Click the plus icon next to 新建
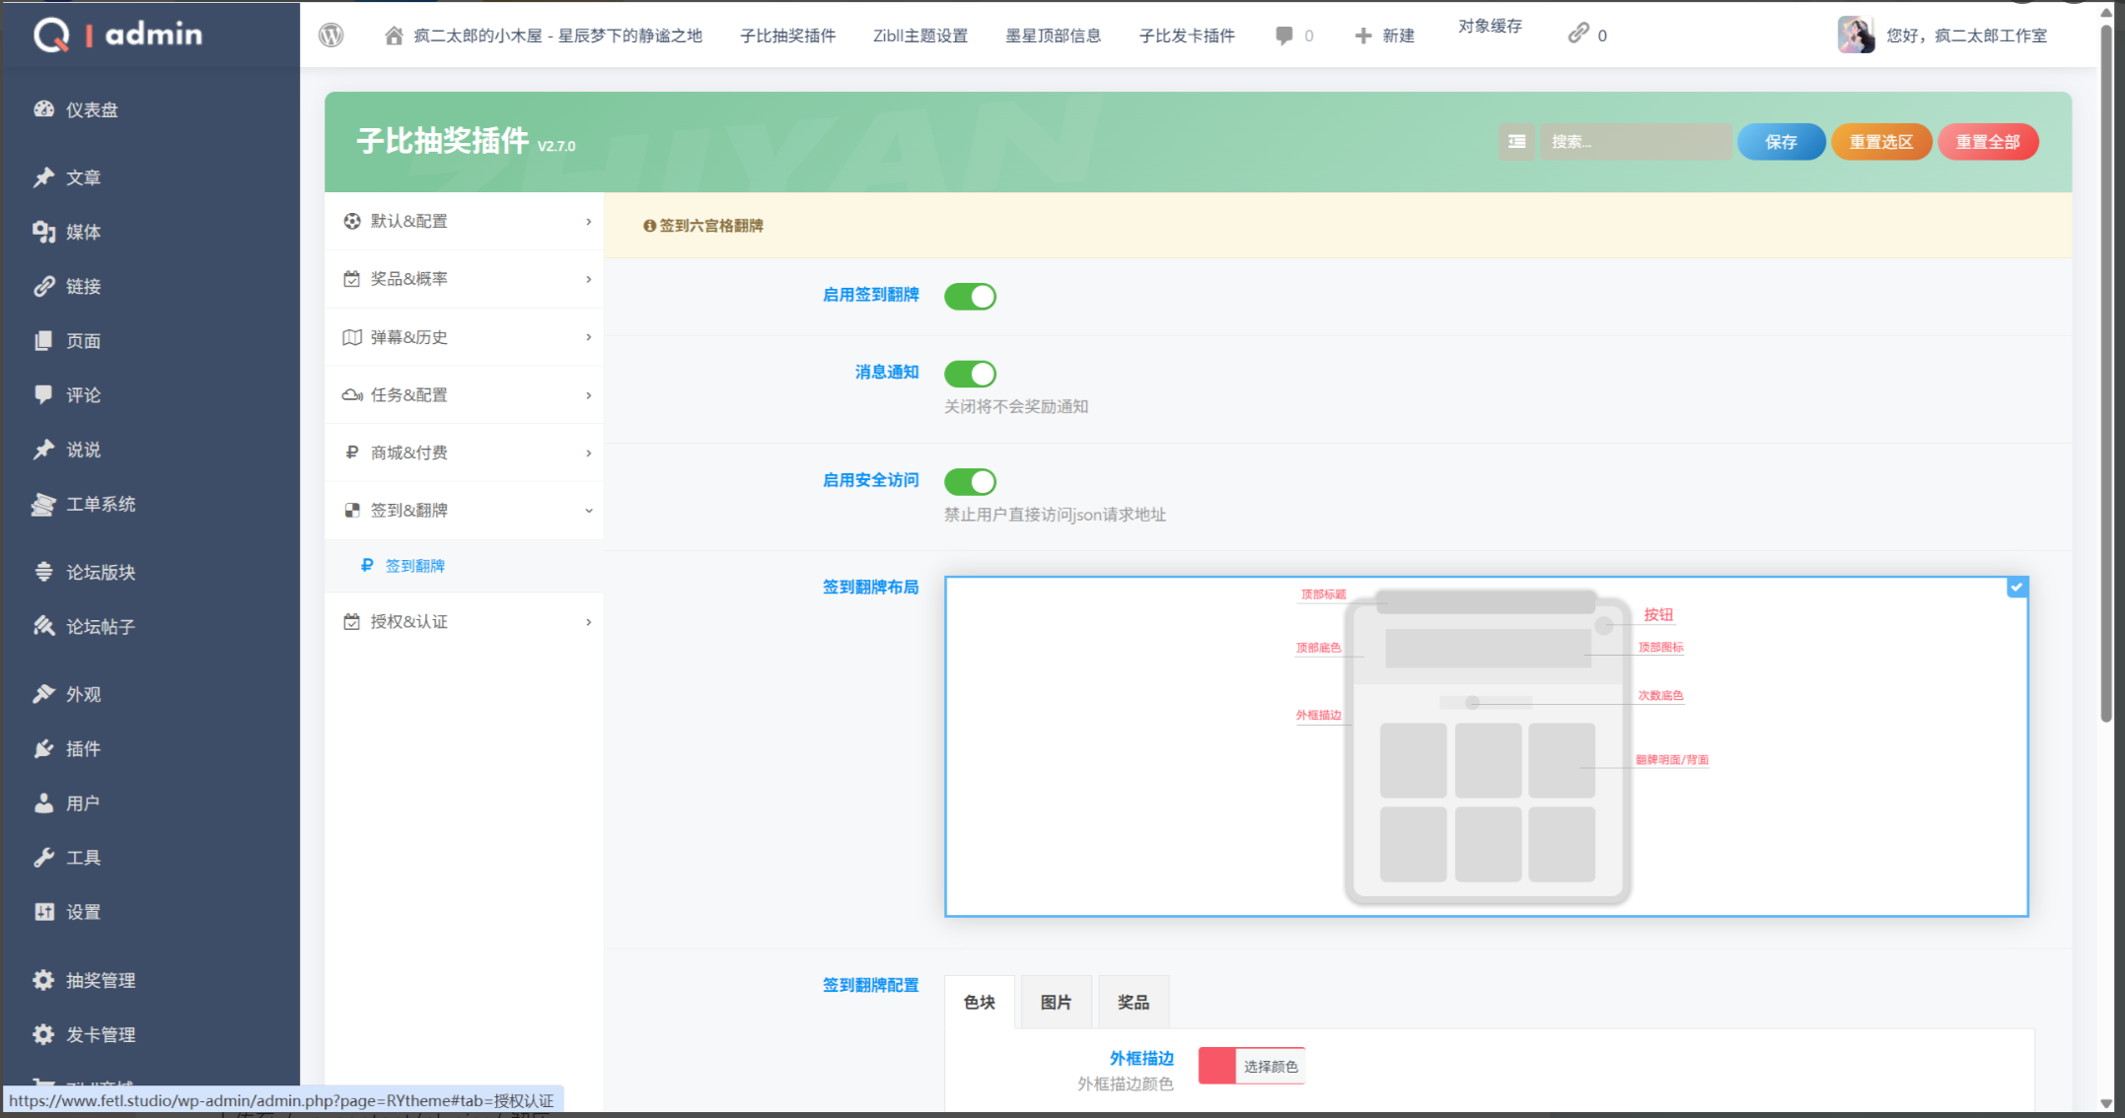This screenshot has height=1118, width=2125. (1363, 35)
